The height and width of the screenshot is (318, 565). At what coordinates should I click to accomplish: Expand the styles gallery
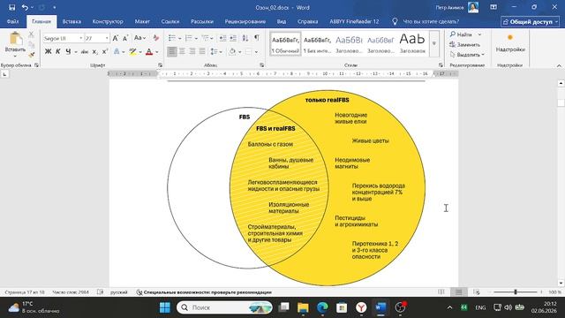[x=434, y=43]
